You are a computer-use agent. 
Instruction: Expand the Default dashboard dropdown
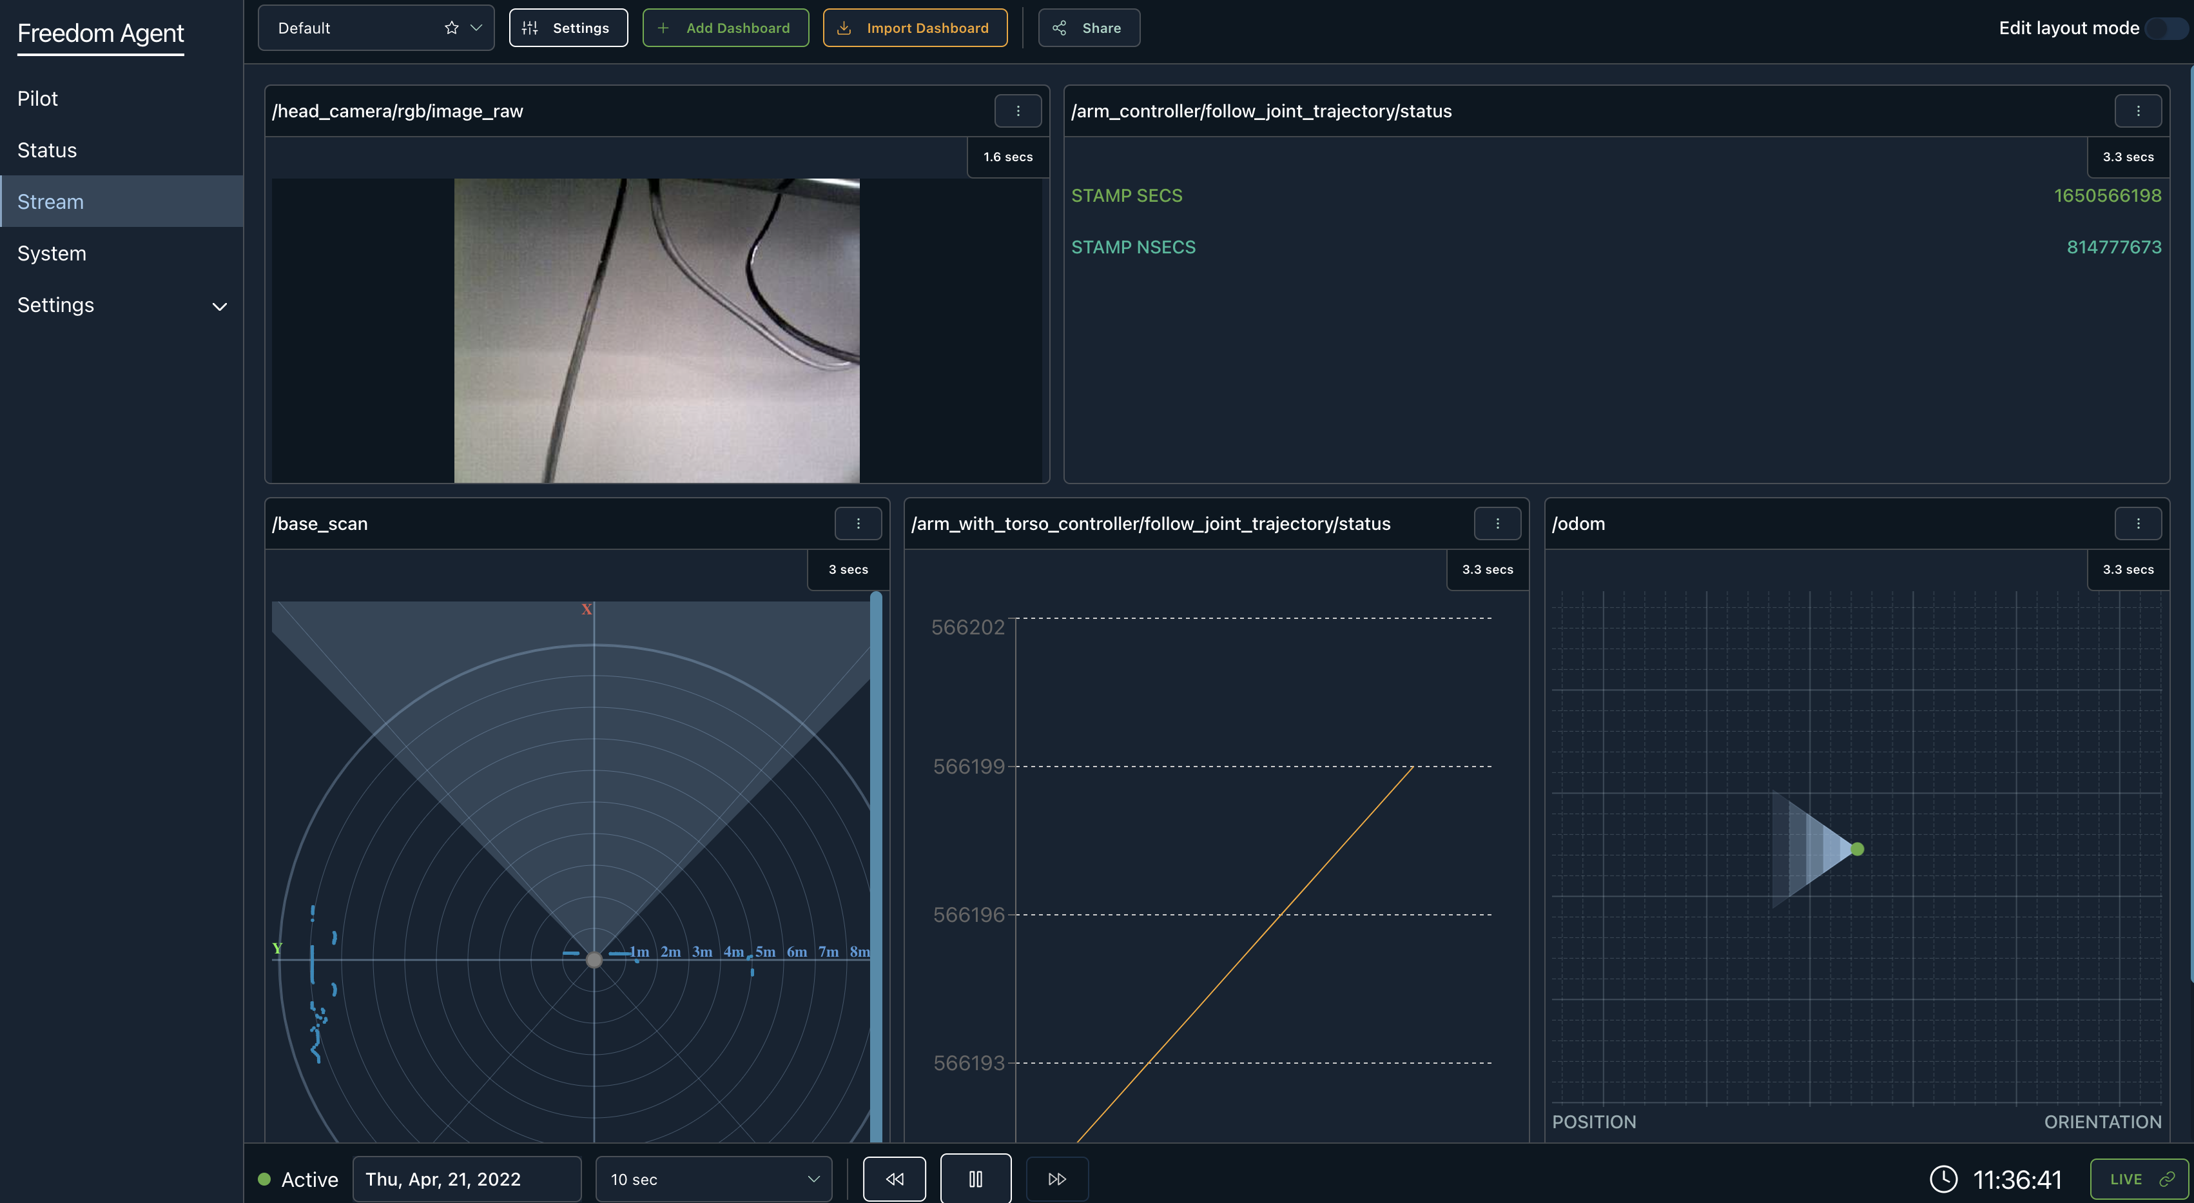[x=476, y=28]
